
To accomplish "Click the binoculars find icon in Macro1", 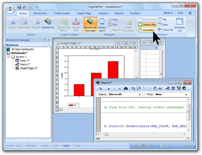I will pyautogui.click(x=126, y=88).
